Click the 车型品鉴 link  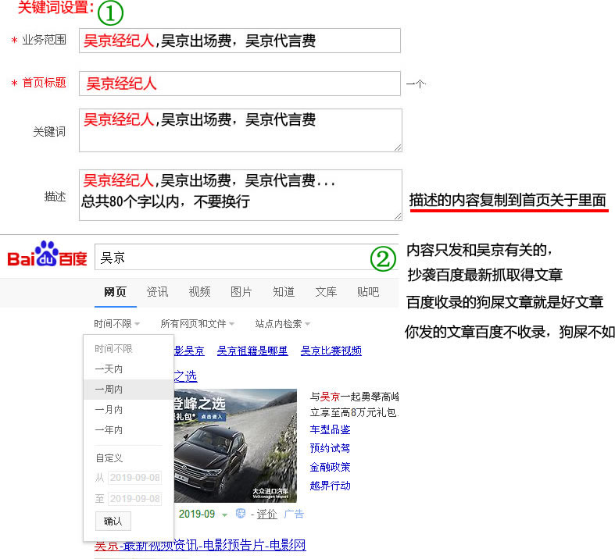tap(330, 430)
